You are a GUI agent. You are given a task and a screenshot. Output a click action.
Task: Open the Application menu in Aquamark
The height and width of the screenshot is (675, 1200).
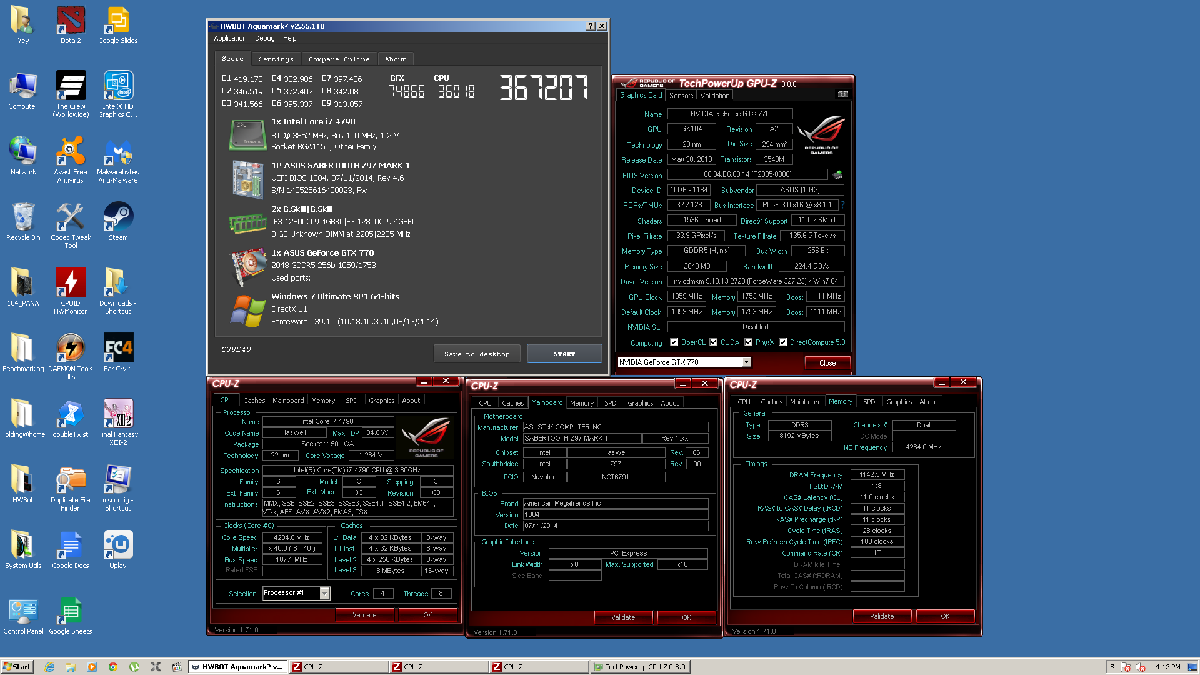(x=230, y=38)
